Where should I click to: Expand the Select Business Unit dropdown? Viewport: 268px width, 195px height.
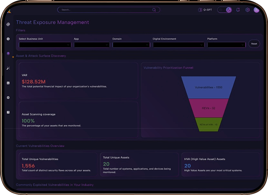click(x=45, y=45)
